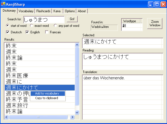
Task: Choose Add to vocabulary from context menu
Action: click(48, 93)
